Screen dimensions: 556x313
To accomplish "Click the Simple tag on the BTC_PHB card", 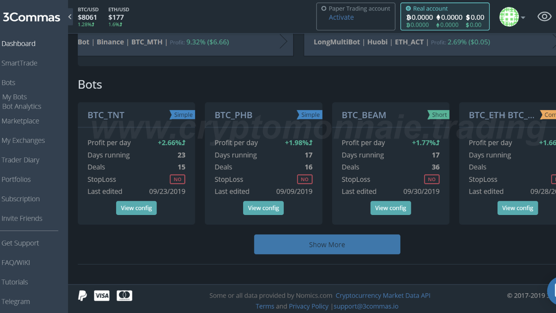I will [x=310, y=115].
